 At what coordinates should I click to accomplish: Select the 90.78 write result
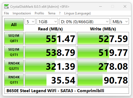[x=103, y=80]
